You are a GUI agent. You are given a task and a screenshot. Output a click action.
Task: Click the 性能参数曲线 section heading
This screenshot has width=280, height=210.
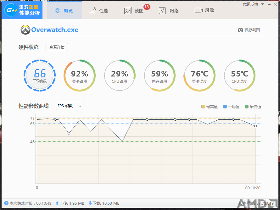coord(34,106)
